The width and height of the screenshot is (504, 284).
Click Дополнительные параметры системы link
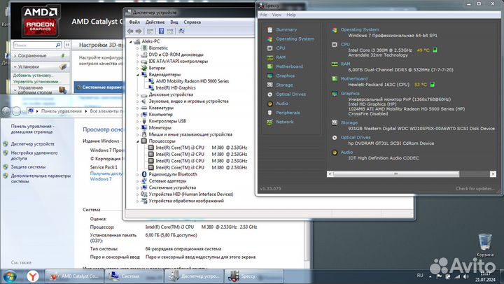pyautogui.click(x=41, y=178)
